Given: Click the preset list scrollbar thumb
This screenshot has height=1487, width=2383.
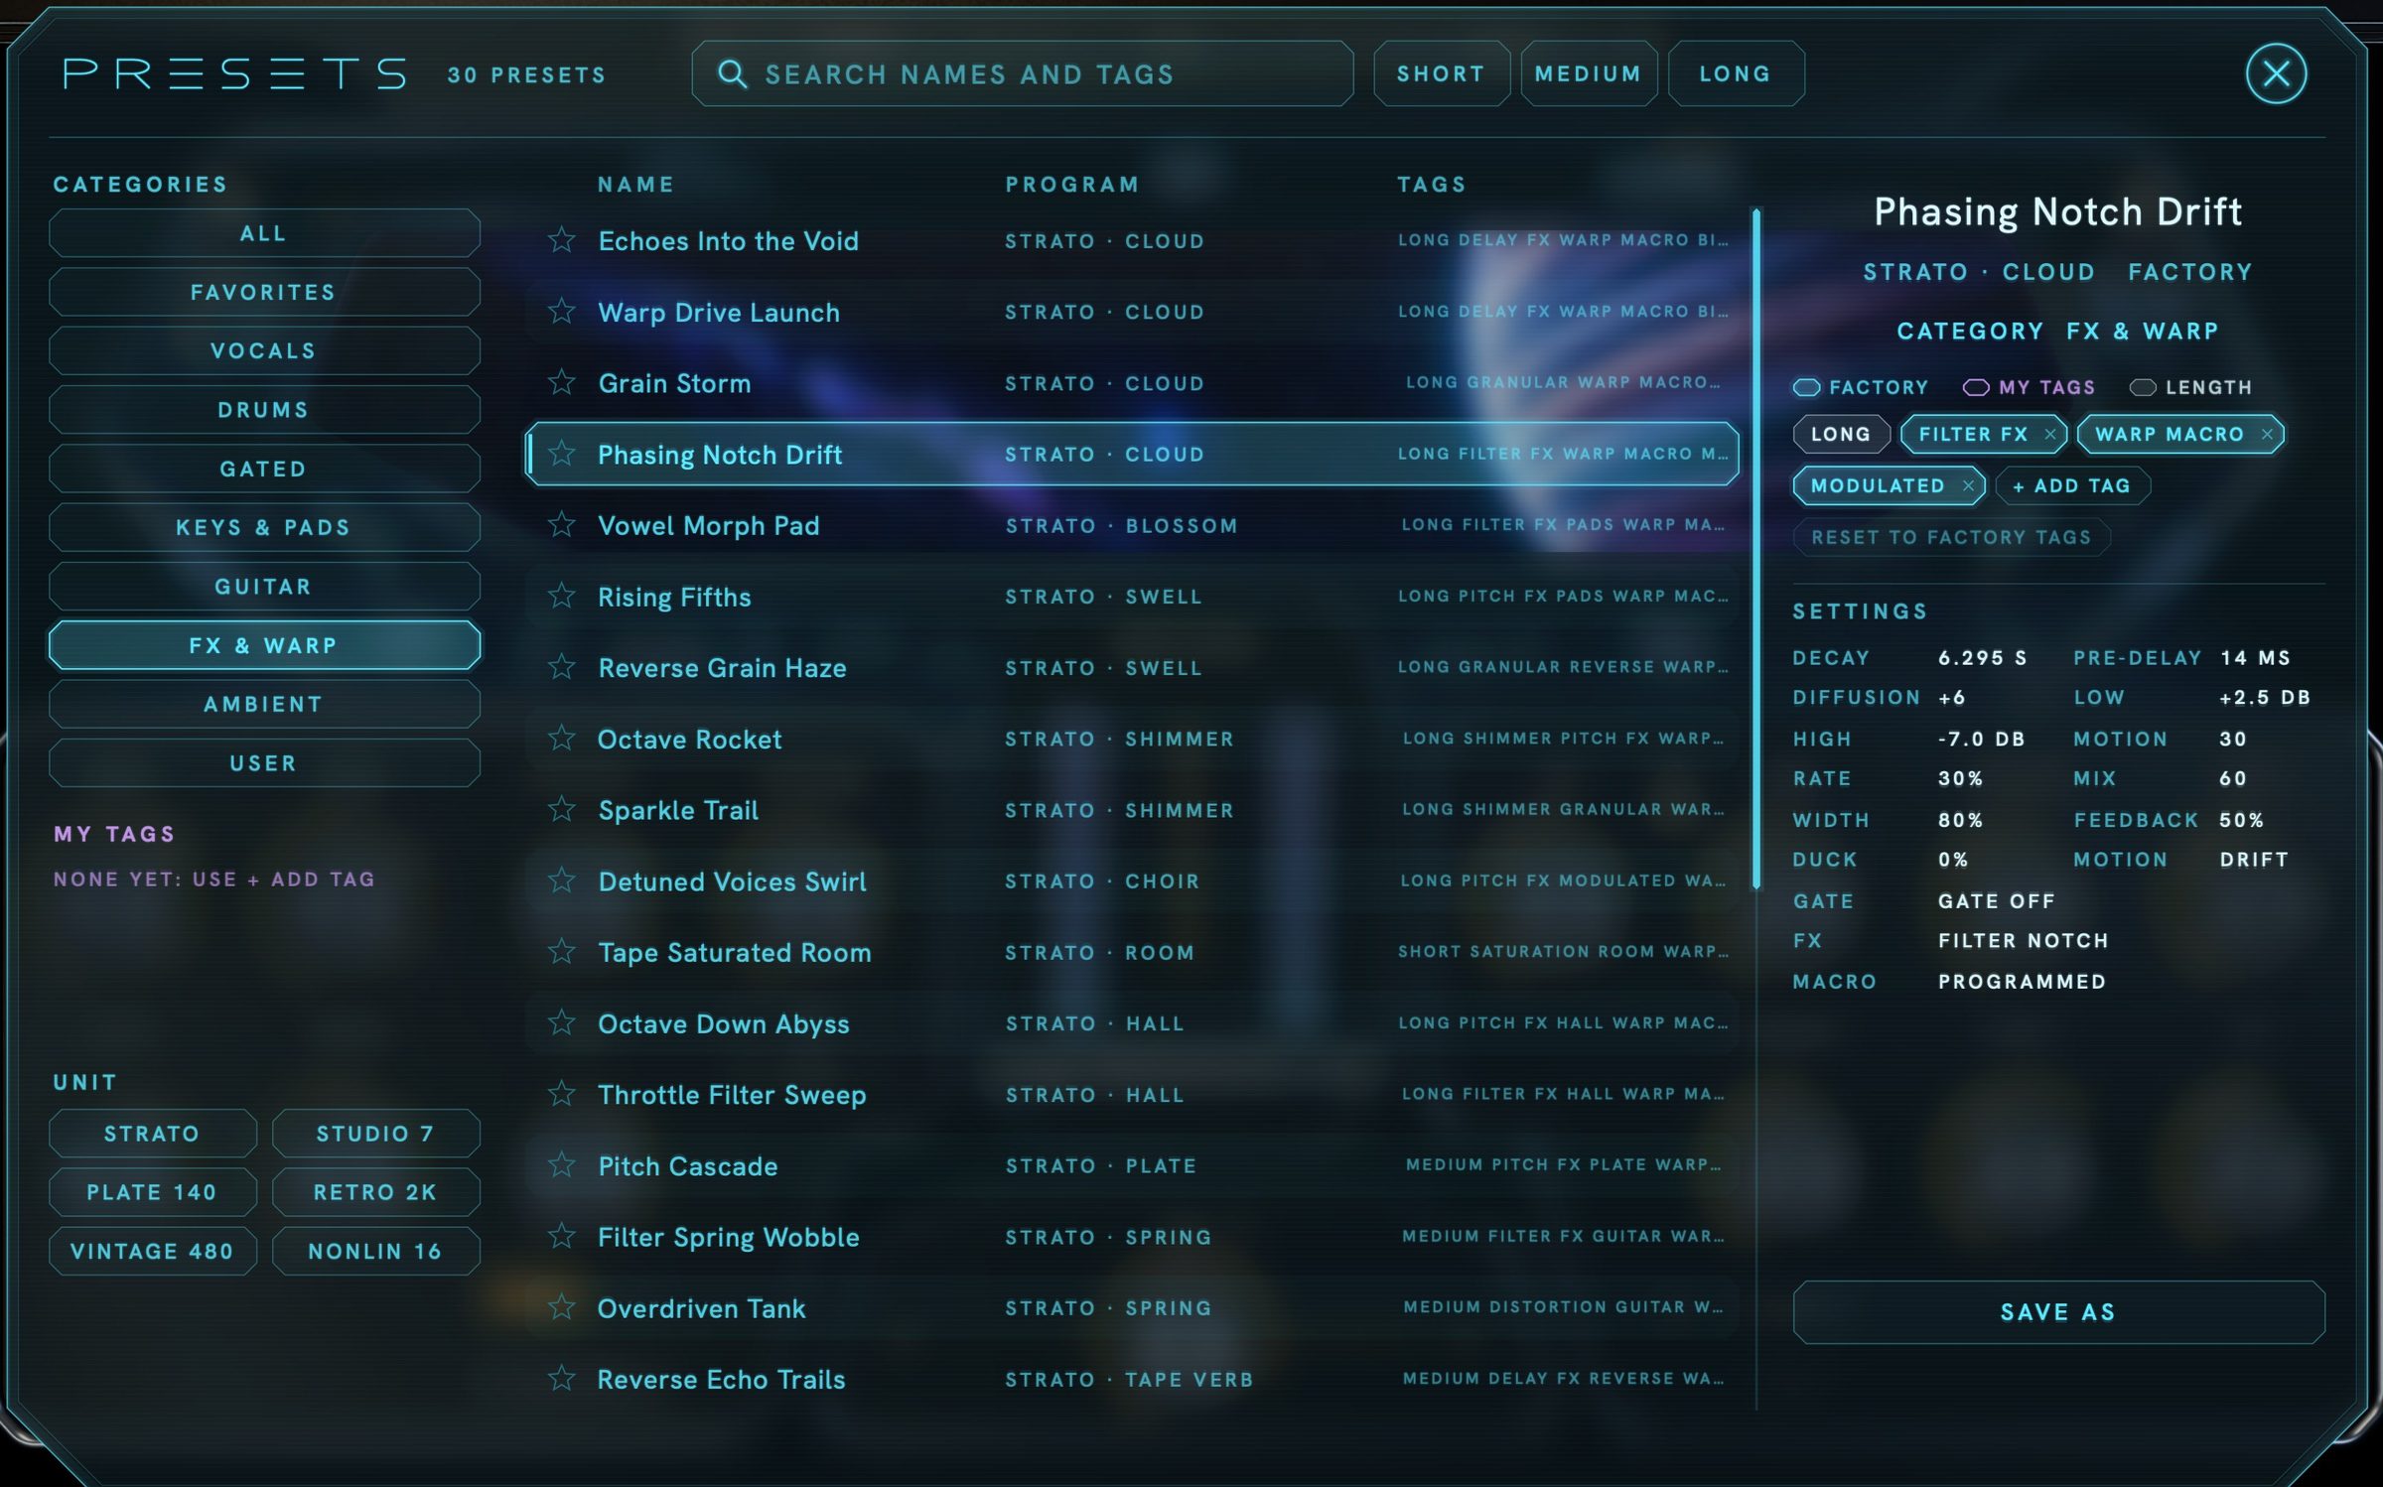Looking at the screenshot, I should 1756,548.
